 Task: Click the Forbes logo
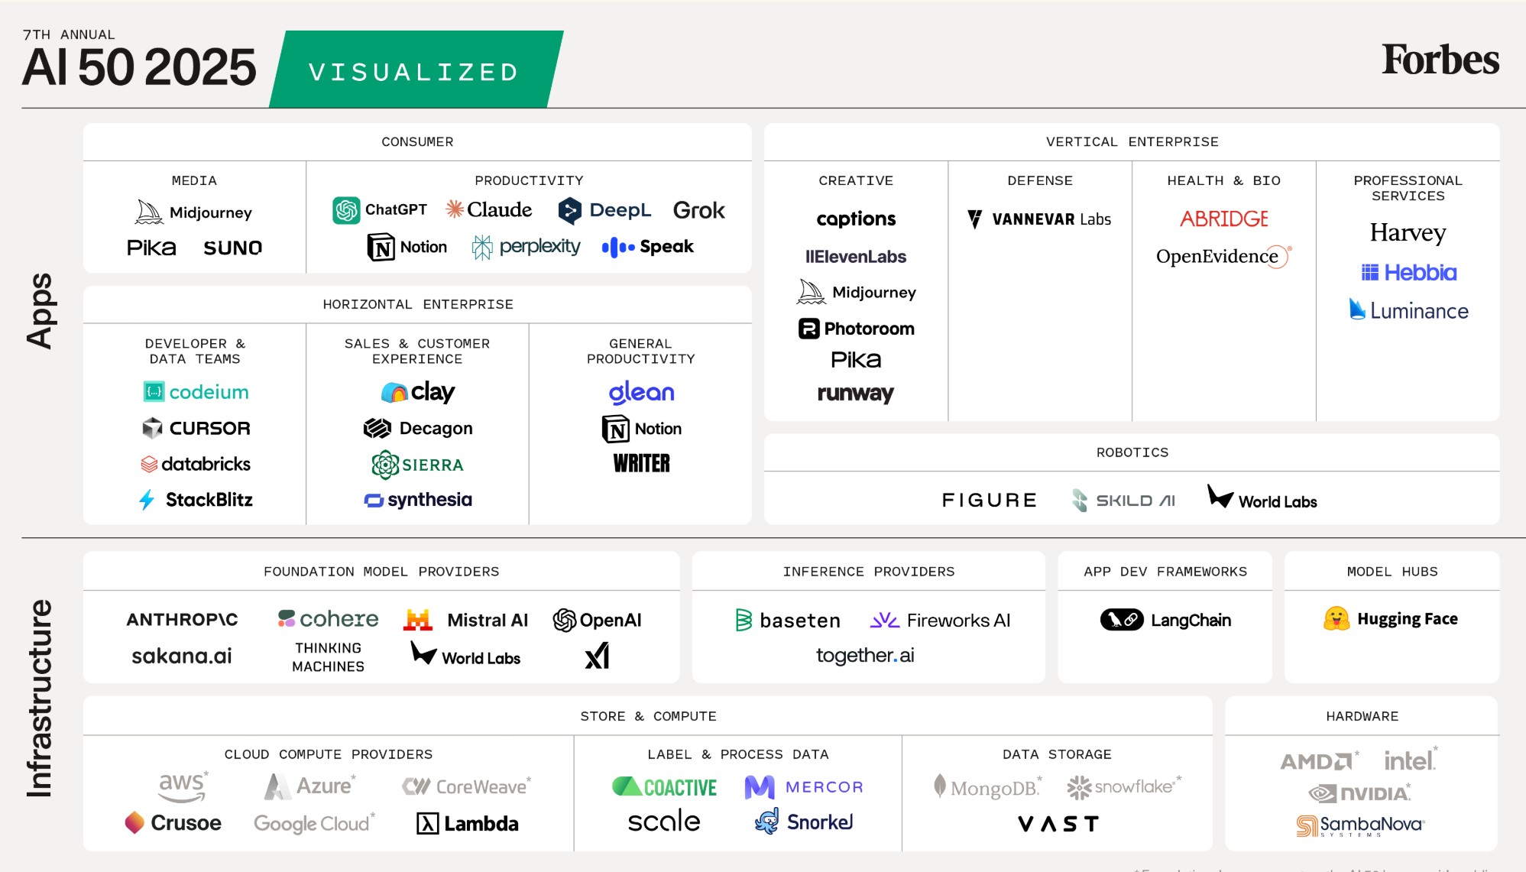tap(1440, 59)
